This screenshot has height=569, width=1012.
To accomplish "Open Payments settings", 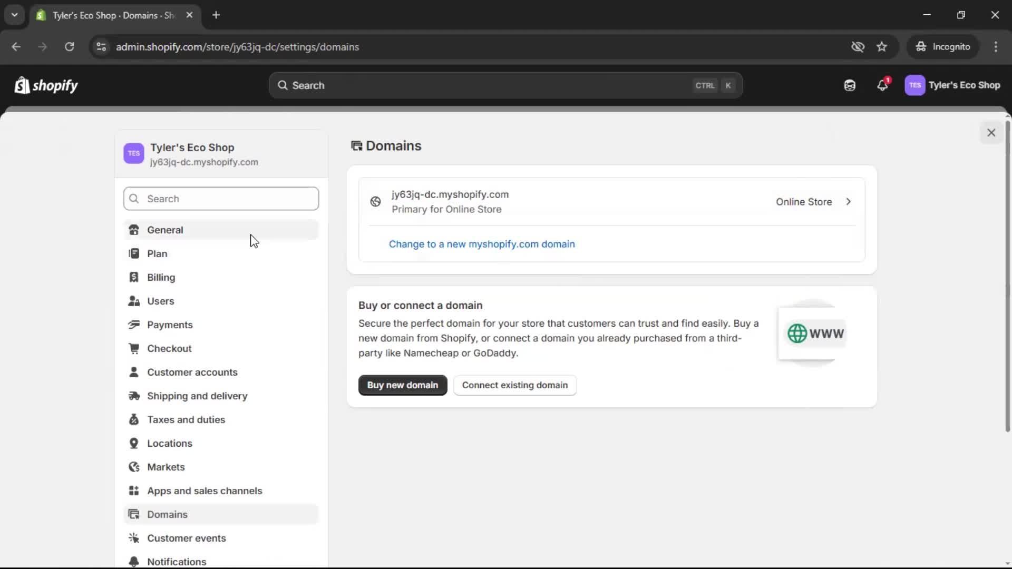I will tap(170, 325).
